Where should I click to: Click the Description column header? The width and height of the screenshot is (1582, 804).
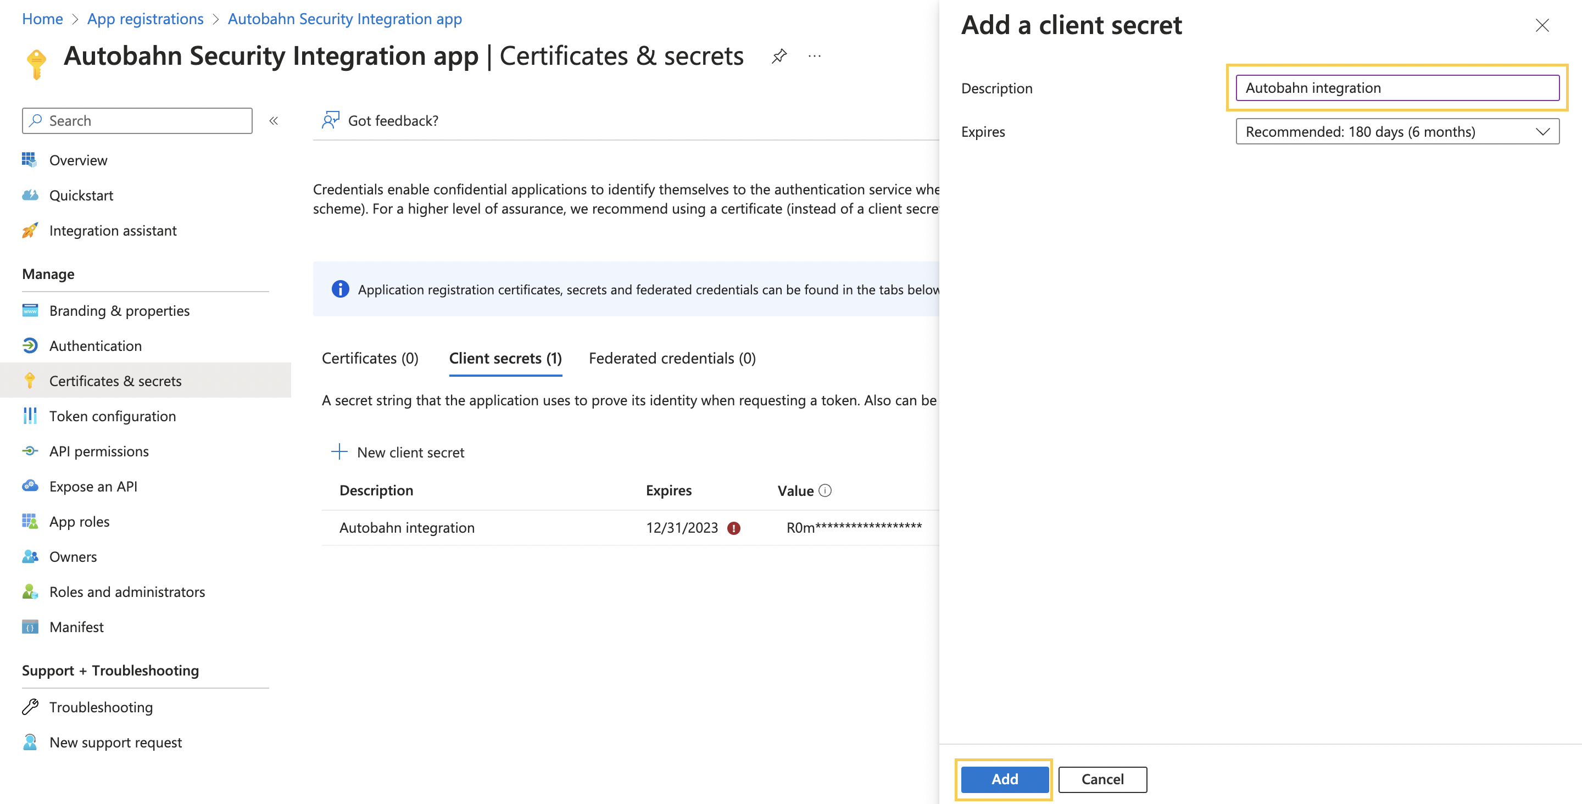coord(376,491)
